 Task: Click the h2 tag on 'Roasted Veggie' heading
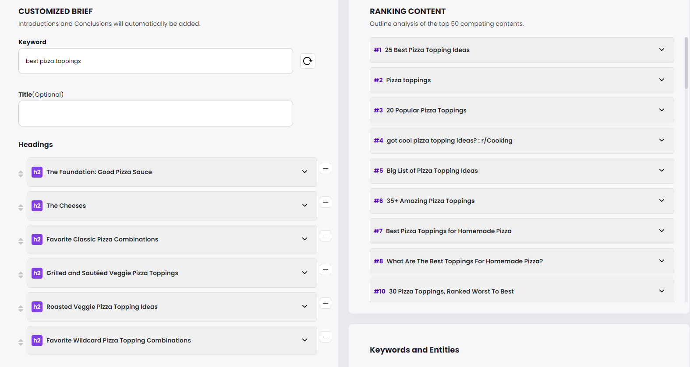pyautogui.click(x=37, y=307)
